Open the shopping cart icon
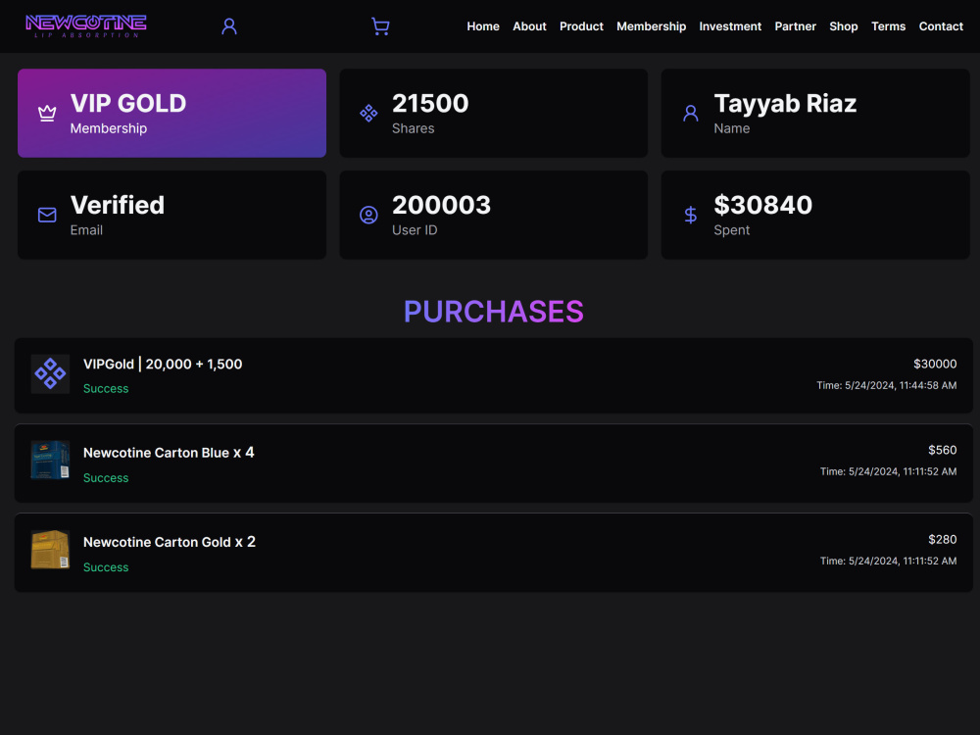 (380, 26)
